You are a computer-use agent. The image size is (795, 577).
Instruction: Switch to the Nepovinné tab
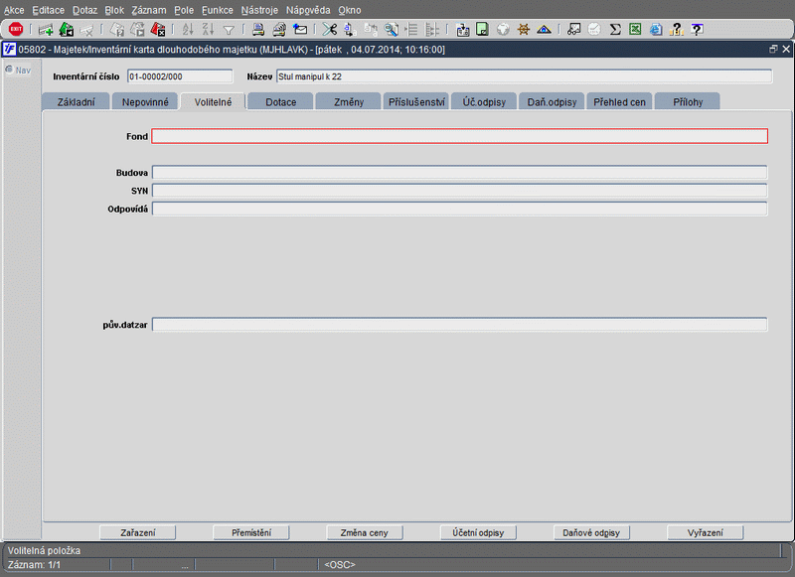point(145,102)
